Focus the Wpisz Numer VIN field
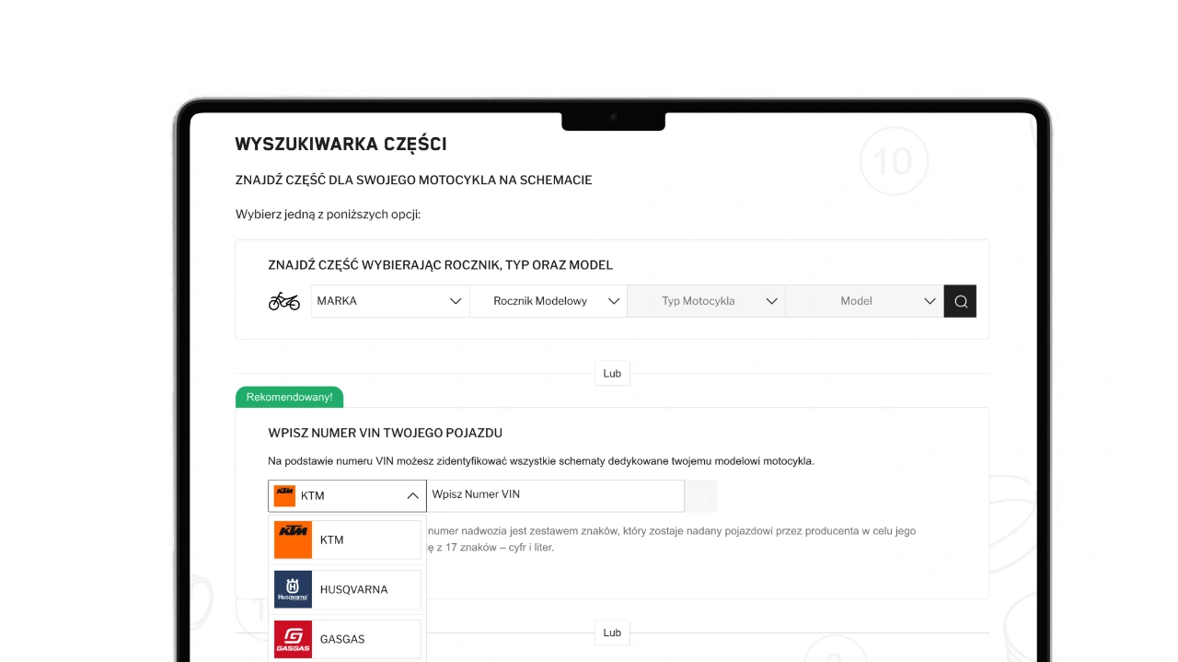 555,495
